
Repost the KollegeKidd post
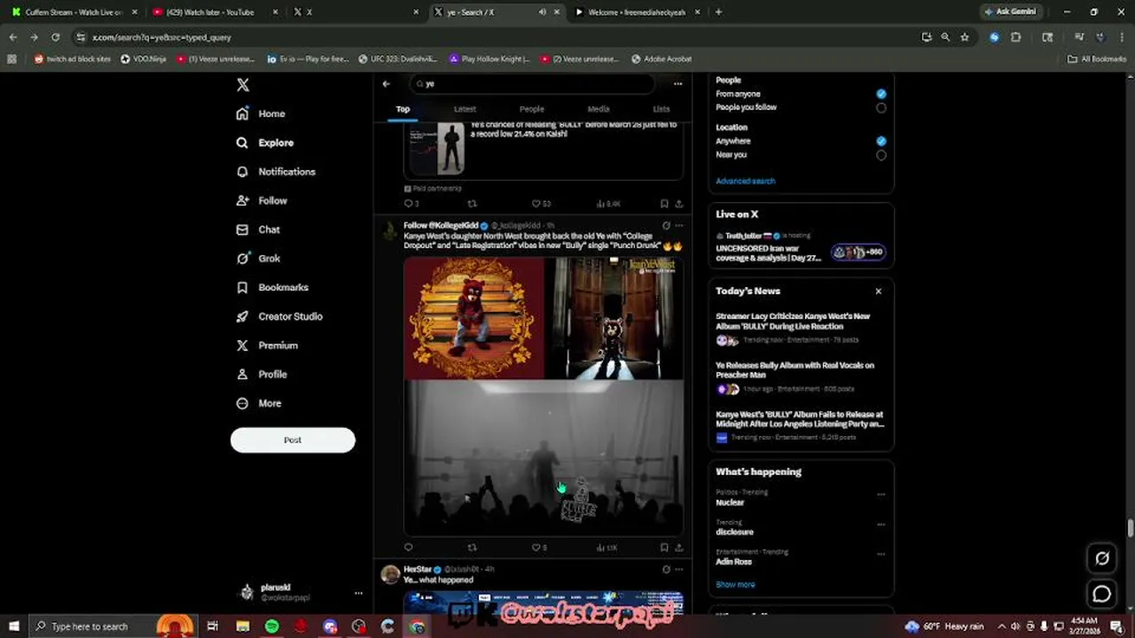[x=472, y=548]
